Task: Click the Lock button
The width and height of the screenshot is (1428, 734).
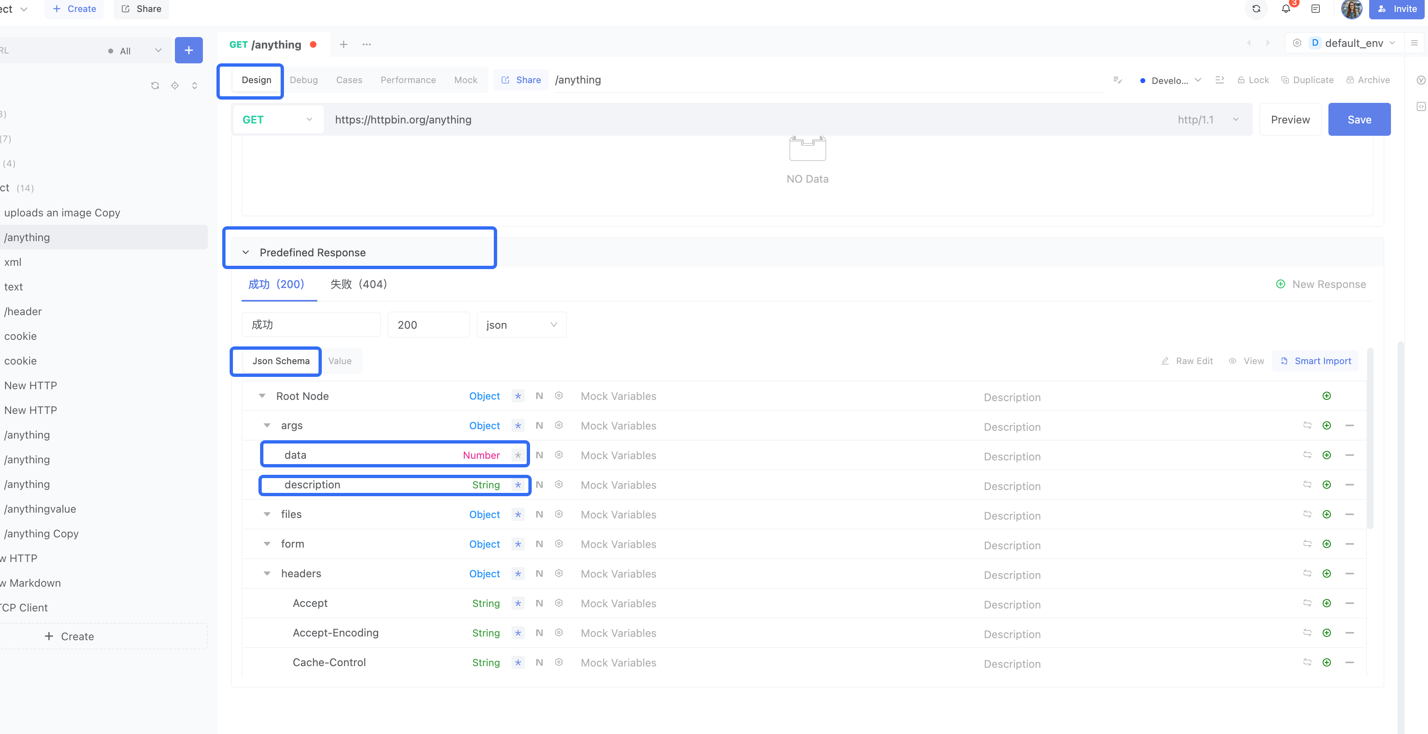Action: point(1254,80)
